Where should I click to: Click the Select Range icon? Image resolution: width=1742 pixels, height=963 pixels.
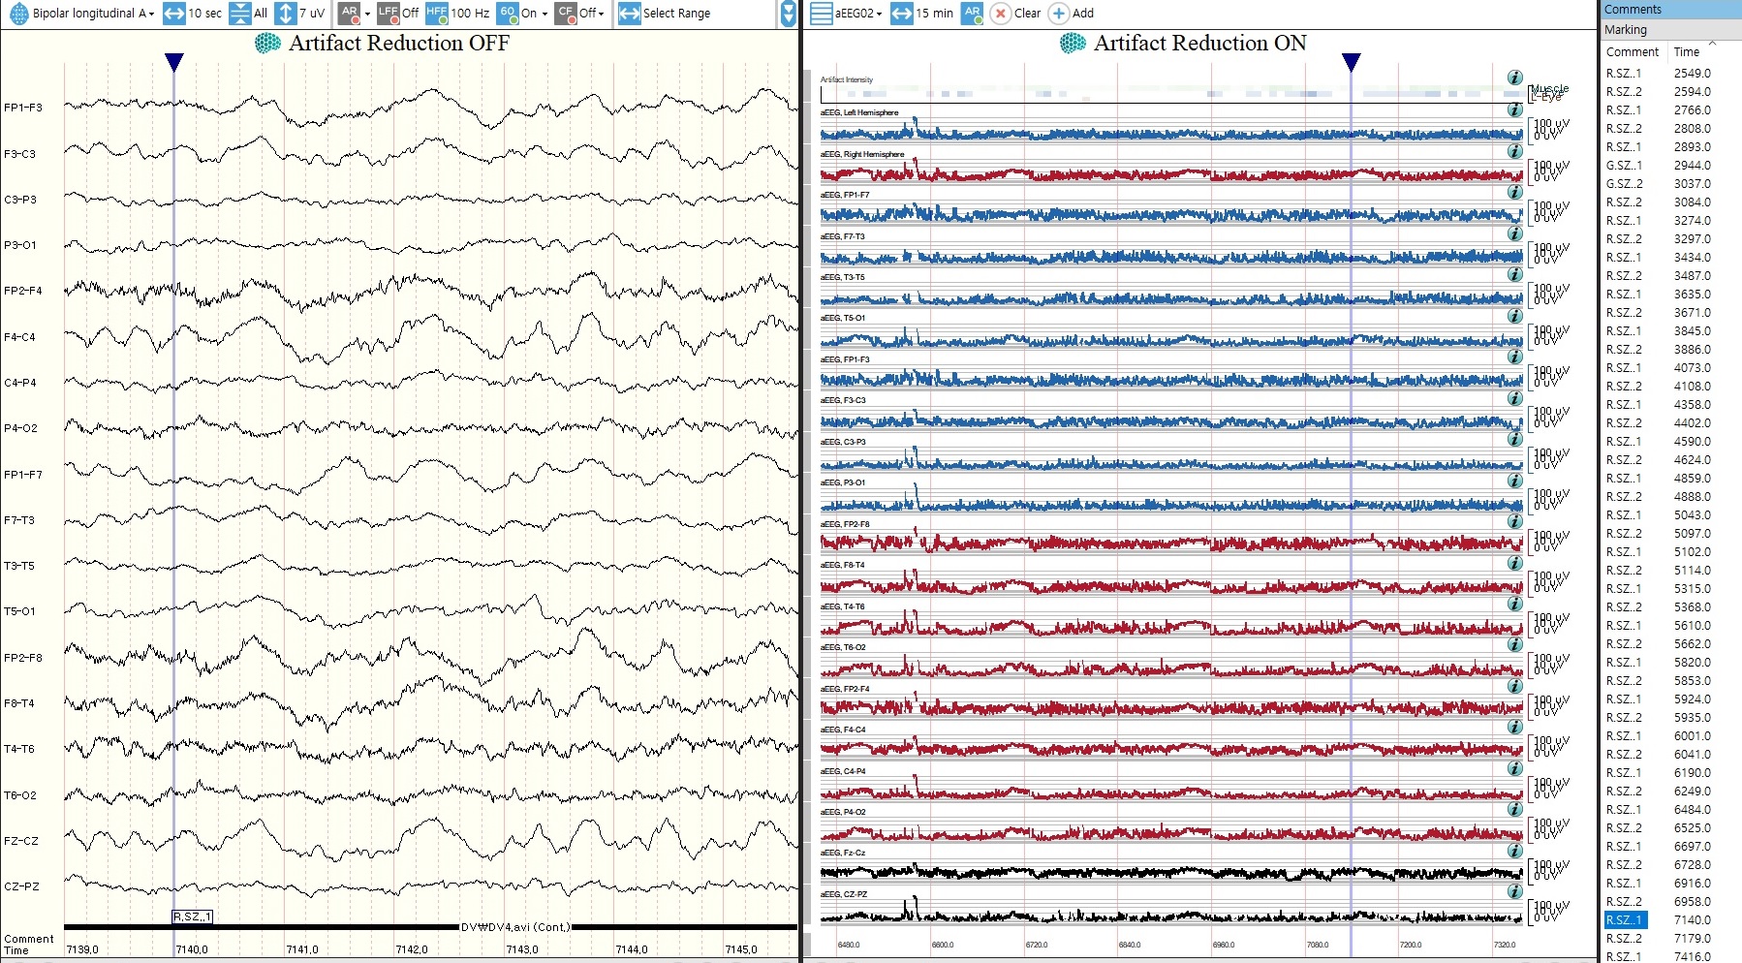coord(629,14)
